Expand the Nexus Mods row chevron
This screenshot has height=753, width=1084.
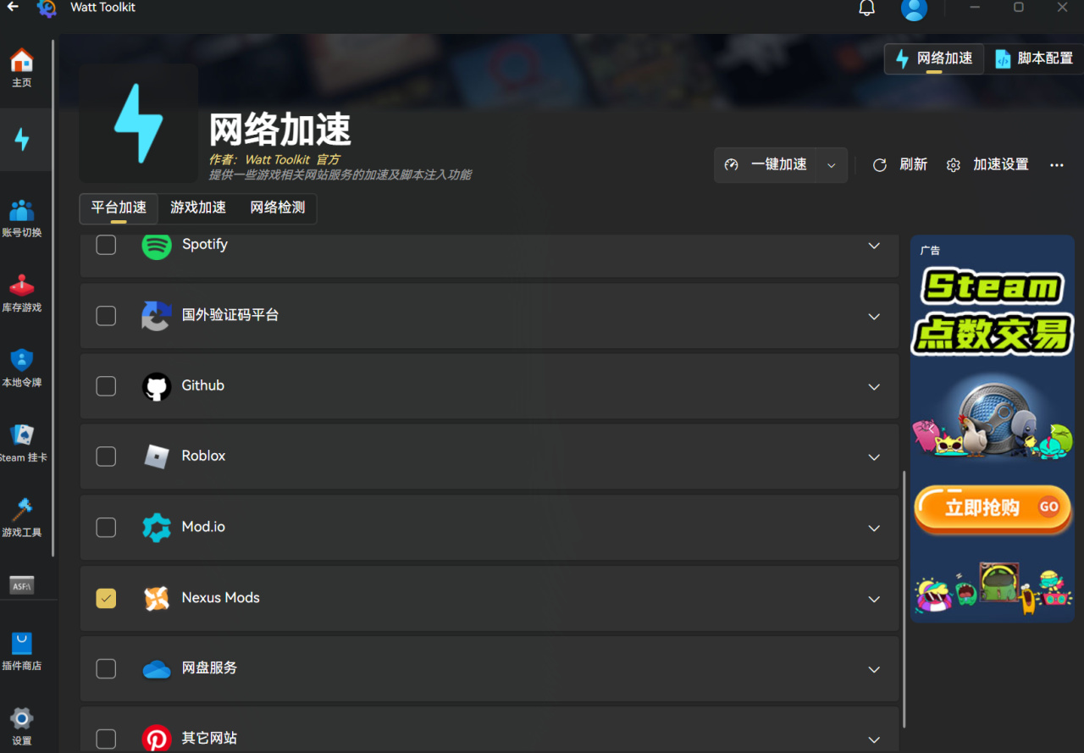pyautogui.click(x=874, y=599)
